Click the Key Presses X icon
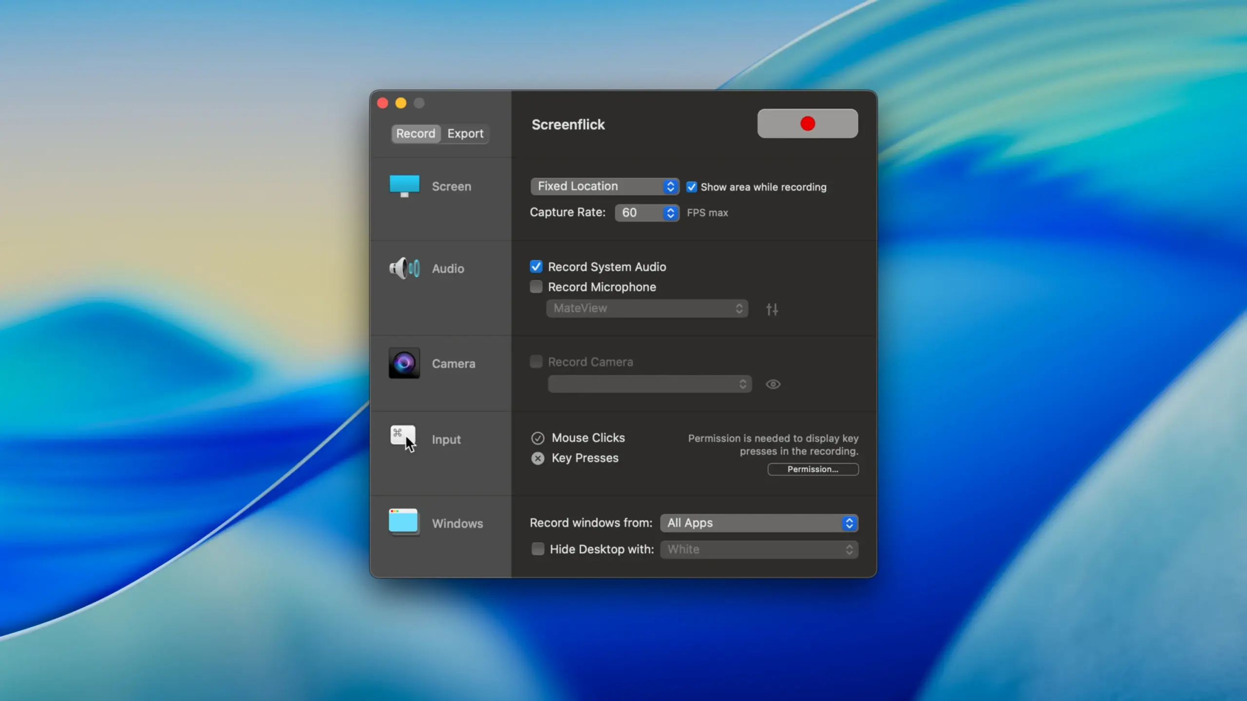The height and width of the screenshot is (701, 1247). (x=538, y=459)
